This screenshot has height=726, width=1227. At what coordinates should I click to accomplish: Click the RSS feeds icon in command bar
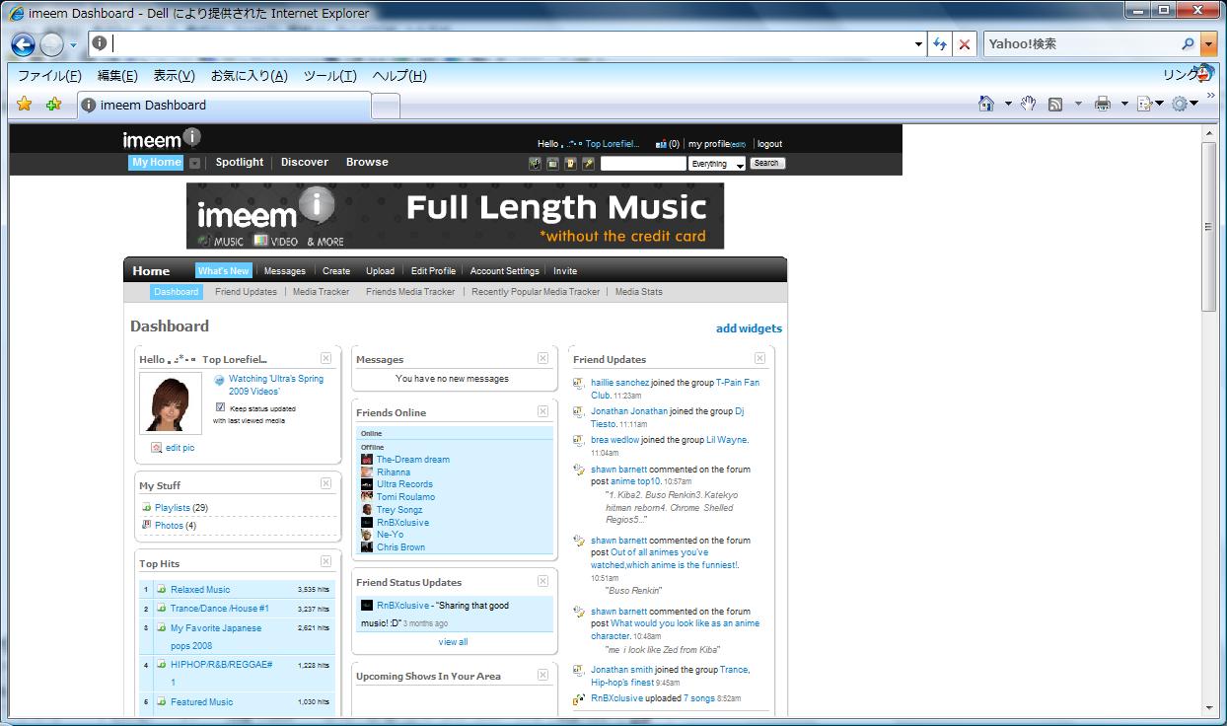1055,104
